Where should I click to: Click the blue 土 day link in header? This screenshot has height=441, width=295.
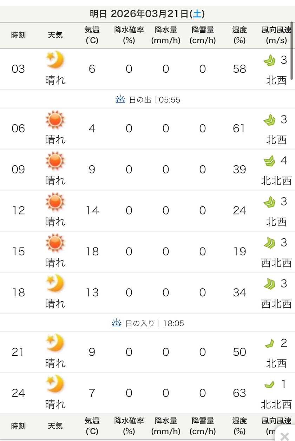[x=197, y=14]
